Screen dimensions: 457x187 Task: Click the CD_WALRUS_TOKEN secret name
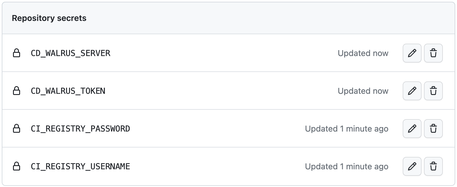pos(68,91)
